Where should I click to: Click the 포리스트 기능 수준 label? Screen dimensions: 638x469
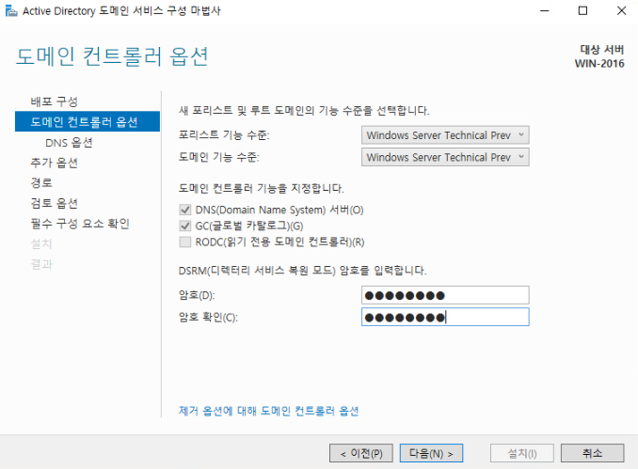point(224,135)
